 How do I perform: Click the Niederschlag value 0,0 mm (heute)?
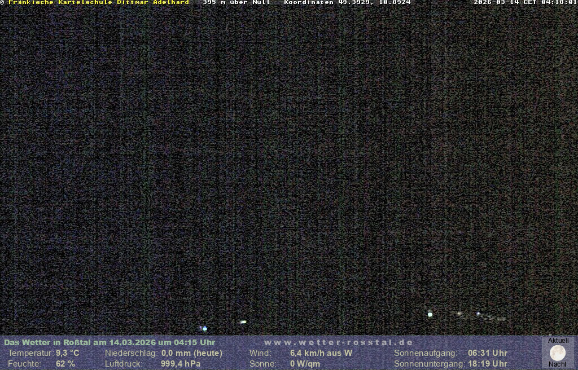coord(192,353)
